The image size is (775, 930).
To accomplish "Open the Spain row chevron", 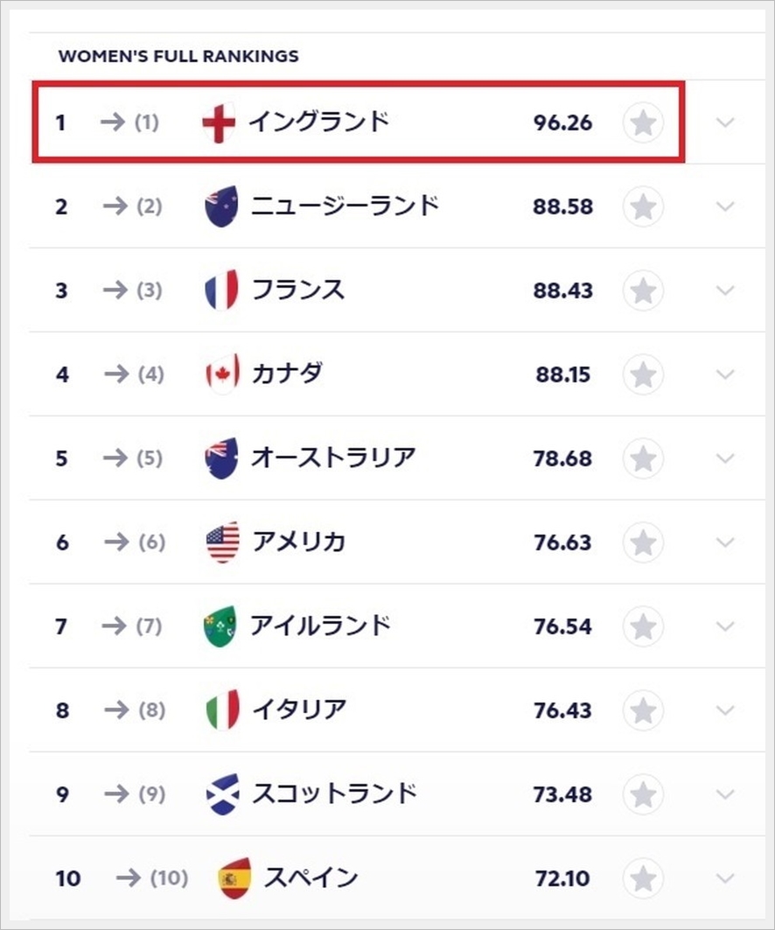I will (725, 878).
